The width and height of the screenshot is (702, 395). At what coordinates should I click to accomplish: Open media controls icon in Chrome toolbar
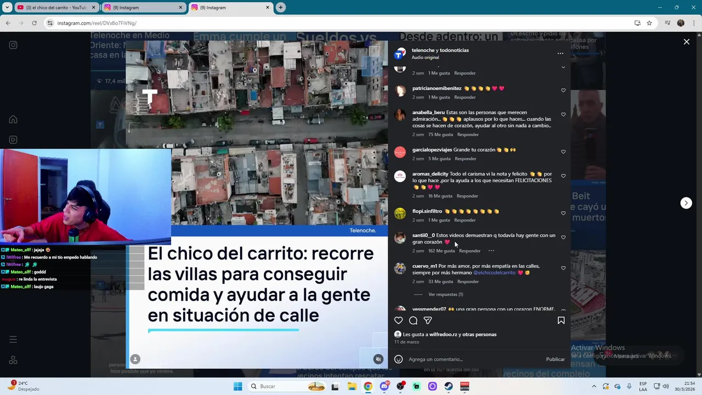(667, 23)
